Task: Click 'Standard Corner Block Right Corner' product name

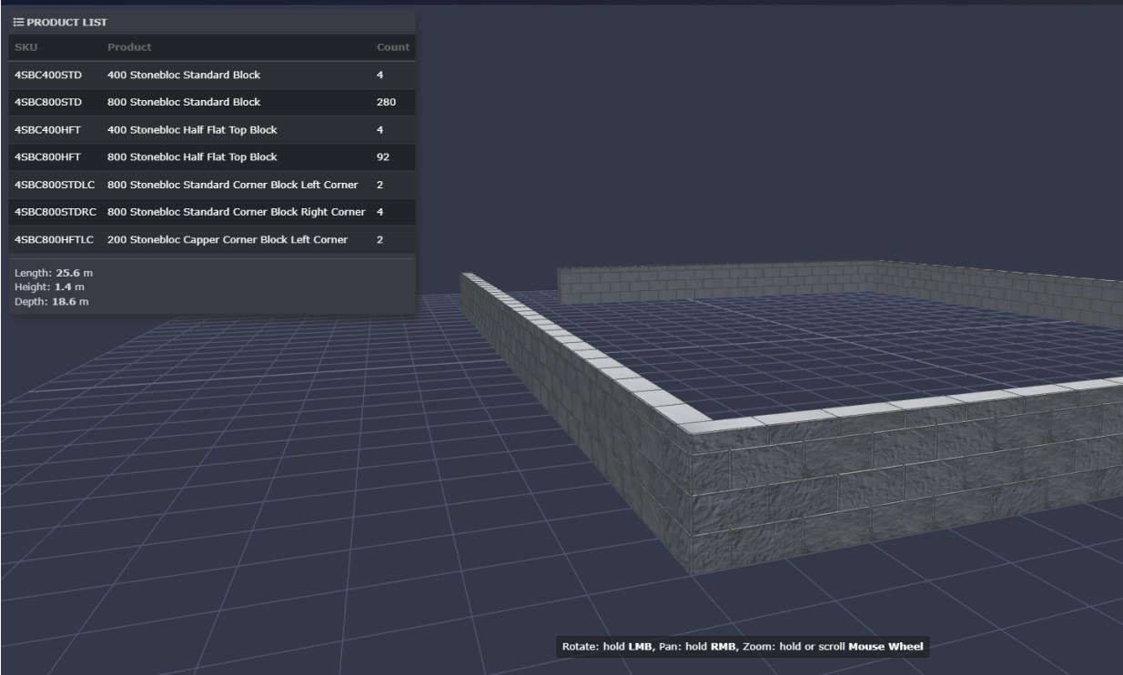Action: (237, 212)
